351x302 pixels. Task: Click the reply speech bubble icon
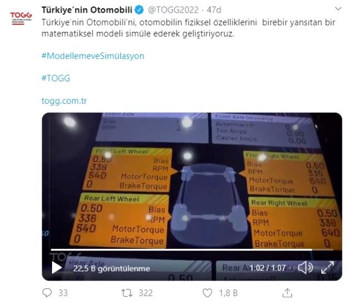pos(47,293)
